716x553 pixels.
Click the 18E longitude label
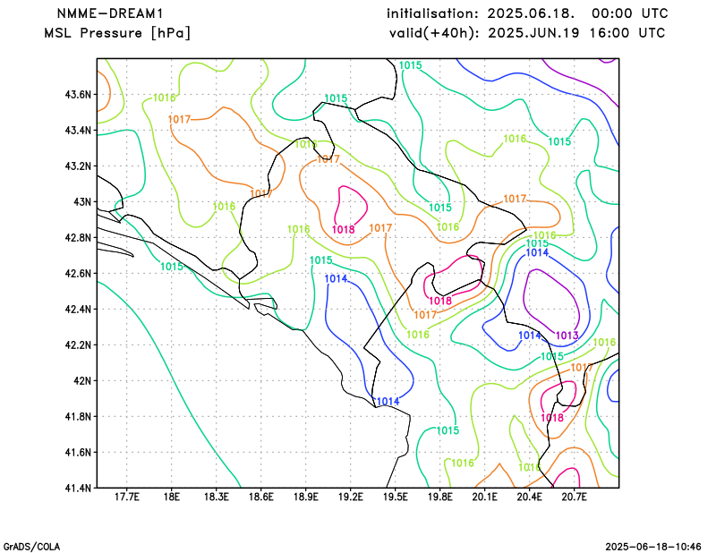[x=172, y=498]
